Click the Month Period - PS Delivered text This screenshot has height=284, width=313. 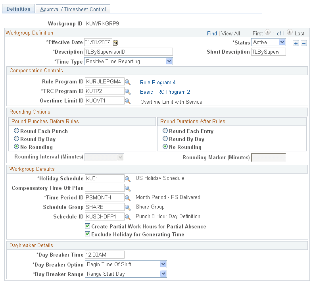click(168, 197)
